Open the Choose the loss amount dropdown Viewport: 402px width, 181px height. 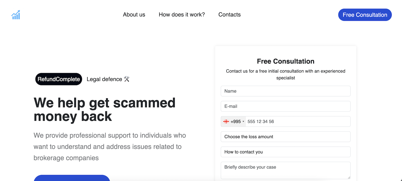click(x=285, y=137)
